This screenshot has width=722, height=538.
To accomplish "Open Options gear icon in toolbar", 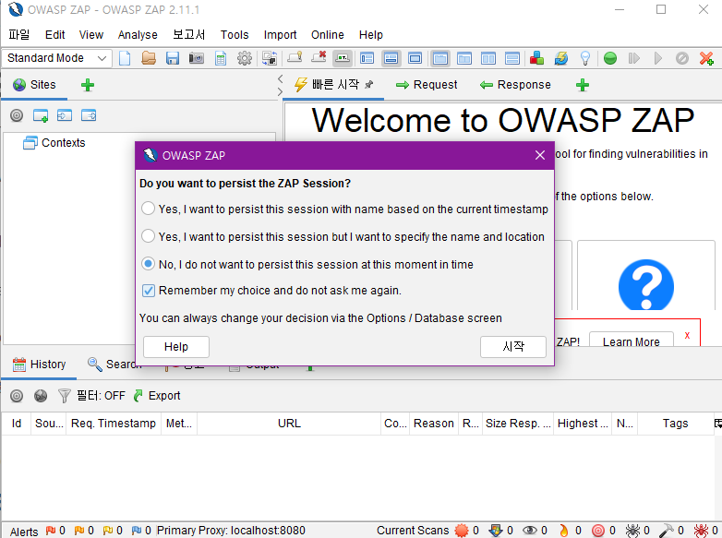I will [x=245, y=58].
